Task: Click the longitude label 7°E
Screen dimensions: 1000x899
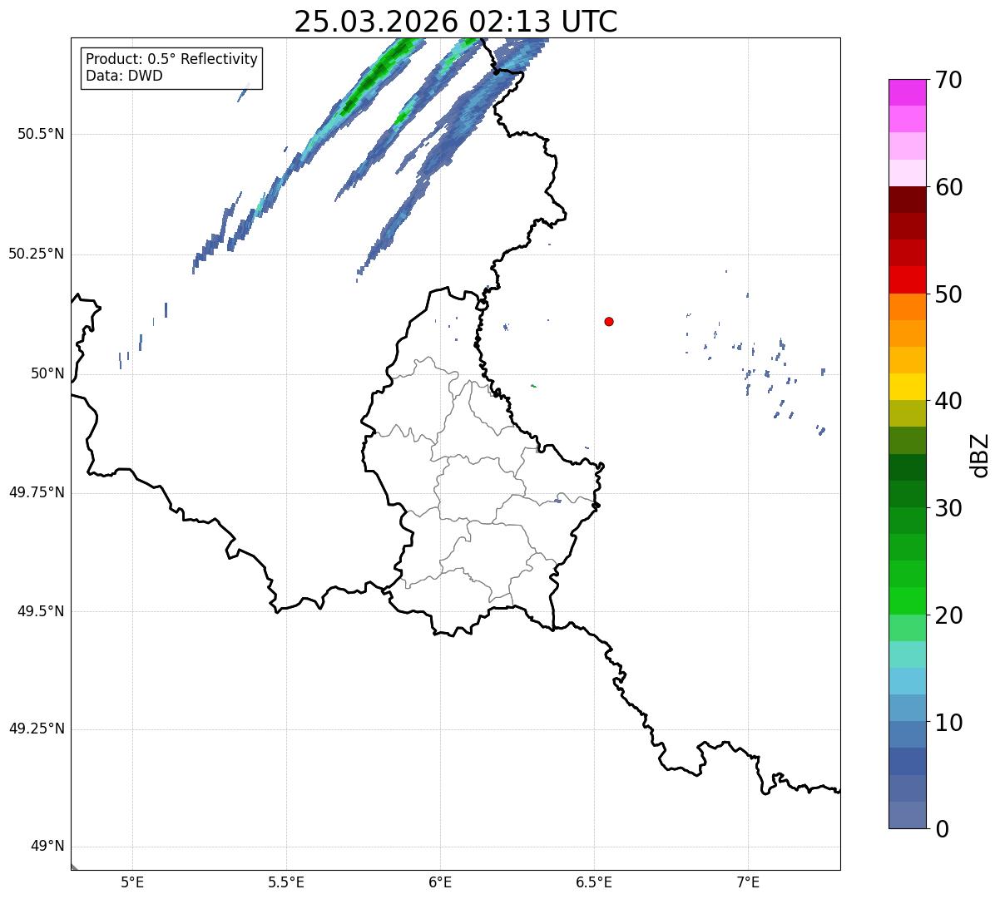Action: 748,882
